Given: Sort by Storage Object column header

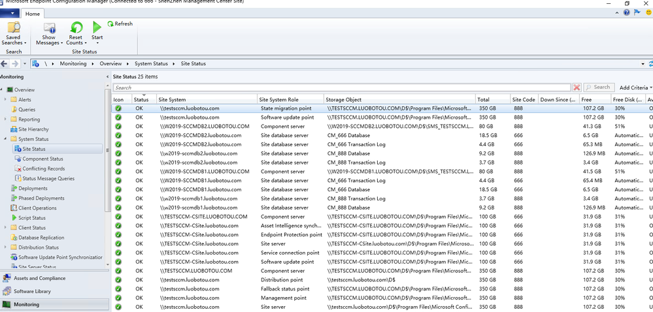Looking at the screenshot, I should click(x=399, y=99).
